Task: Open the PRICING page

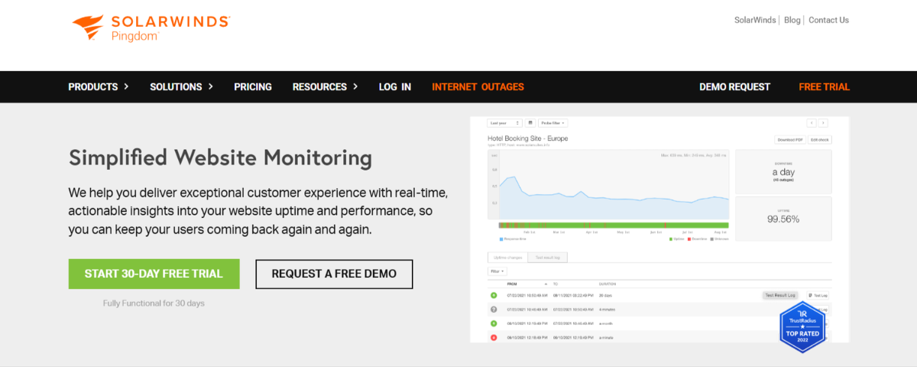Action: click(x=253, y=87)
